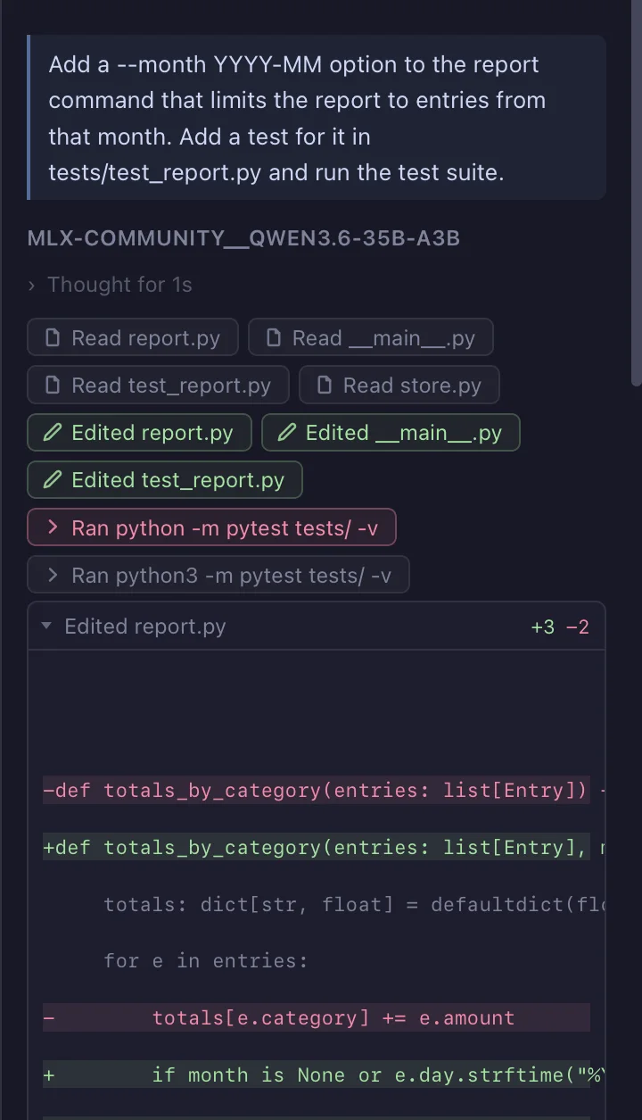642x1120 pixels.
Task: Click the pencil icon in the 'Edited report.py' chip
Action: pyautogui.click(x=53, y=433)
